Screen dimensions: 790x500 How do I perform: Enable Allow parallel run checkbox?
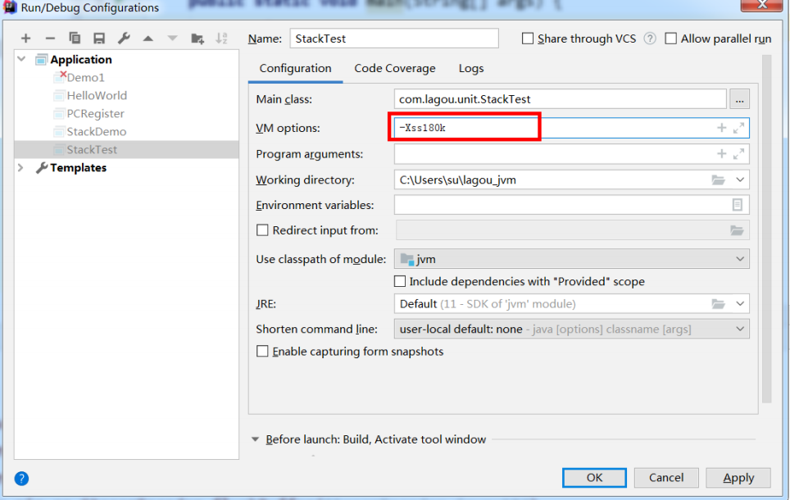pyautogui.click(x=670, y=39)
